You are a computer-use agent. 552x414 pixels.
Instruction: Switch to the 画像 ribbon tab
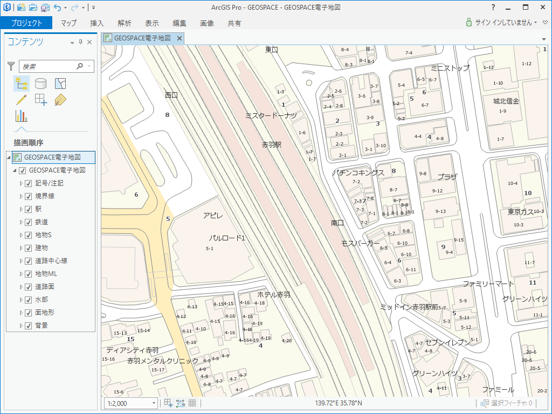pyautogui.click(x=206, y=23)
